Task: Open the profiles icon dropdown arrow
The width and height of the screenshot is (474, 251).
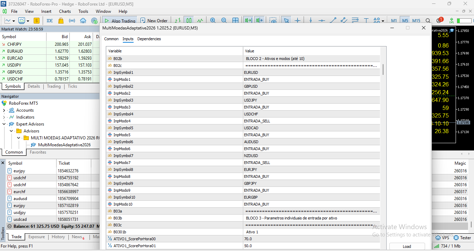Action: [x=28, y=21]
